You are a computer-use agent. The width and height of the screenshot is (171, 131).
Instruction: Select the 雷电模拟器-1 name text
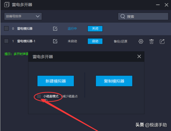[26, 41]
